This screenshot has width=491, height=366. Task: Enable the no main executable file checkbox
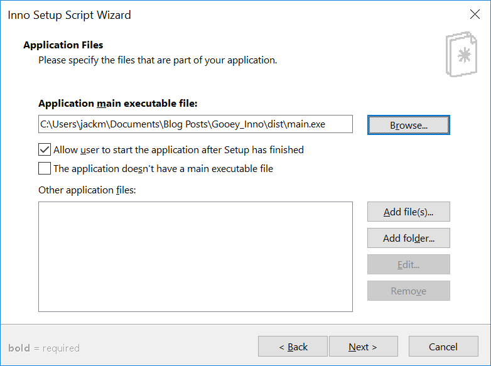pos(45,168)
